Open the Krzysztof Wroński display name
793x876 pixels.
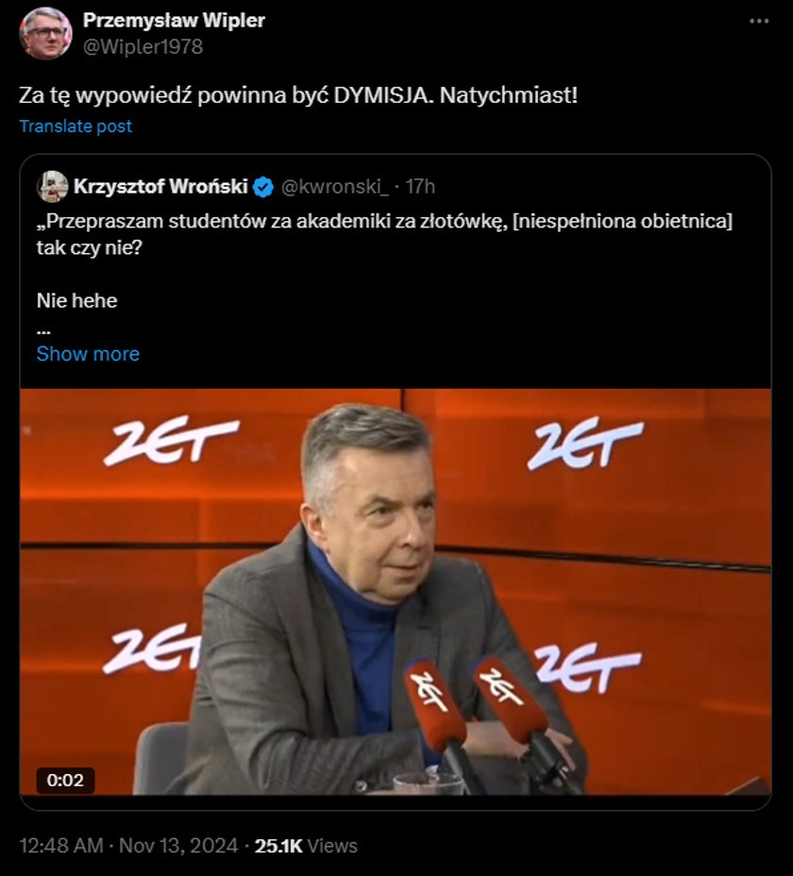pyautogui.click(x=160, y=187)
